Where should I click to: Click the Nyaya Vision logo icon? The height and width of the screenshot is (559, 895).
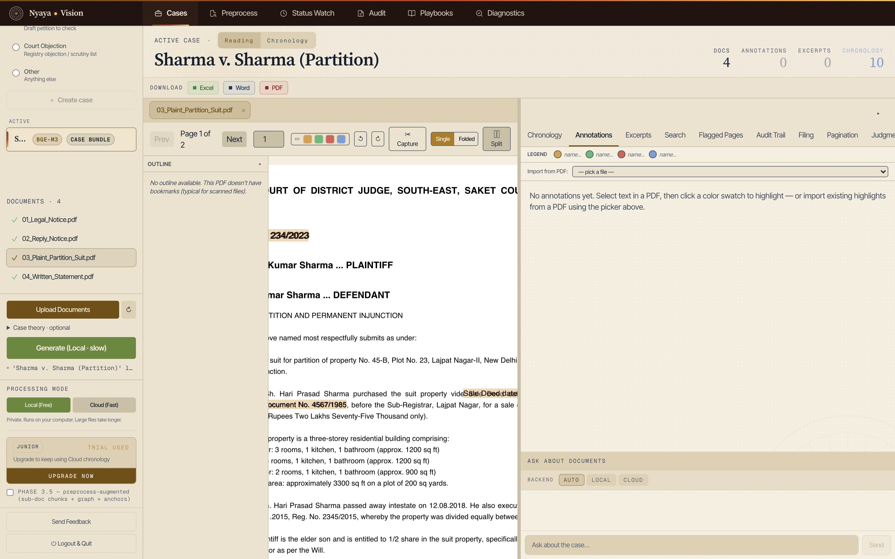tap(16, 13)
